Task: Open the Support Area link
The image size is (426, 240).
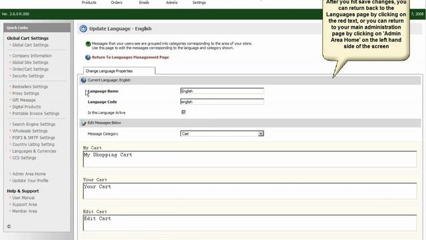Action: tap(25, 205)
